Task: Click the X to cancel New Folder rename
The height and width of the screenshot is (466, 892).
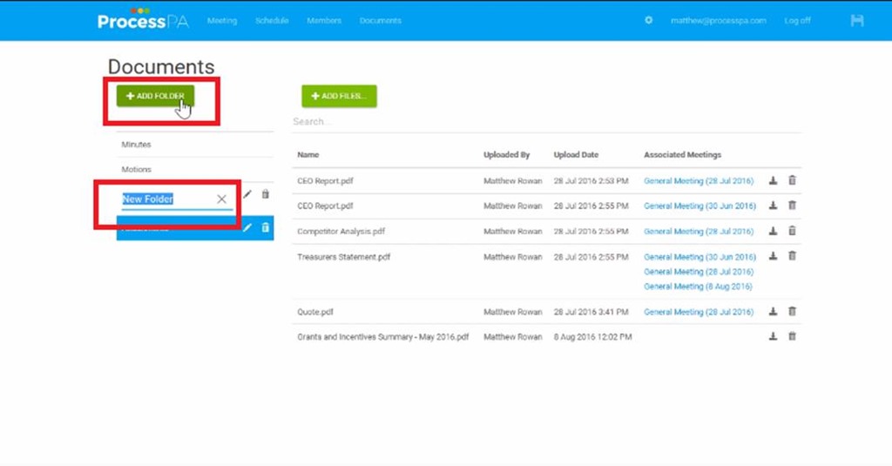Action: [221, 199]
